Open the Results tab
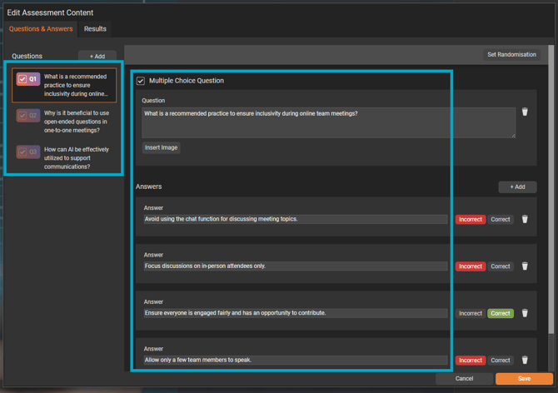The height and width of the screenshot is (393, 558). coord(95,29)
